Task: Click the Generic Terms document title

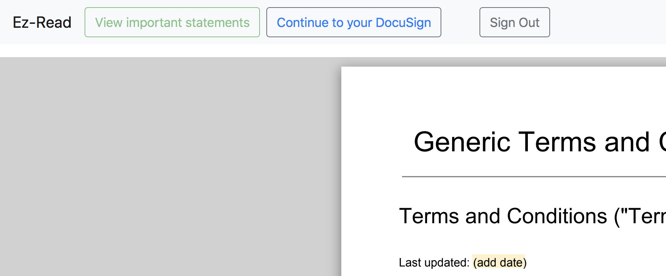Action: [532, 142]
